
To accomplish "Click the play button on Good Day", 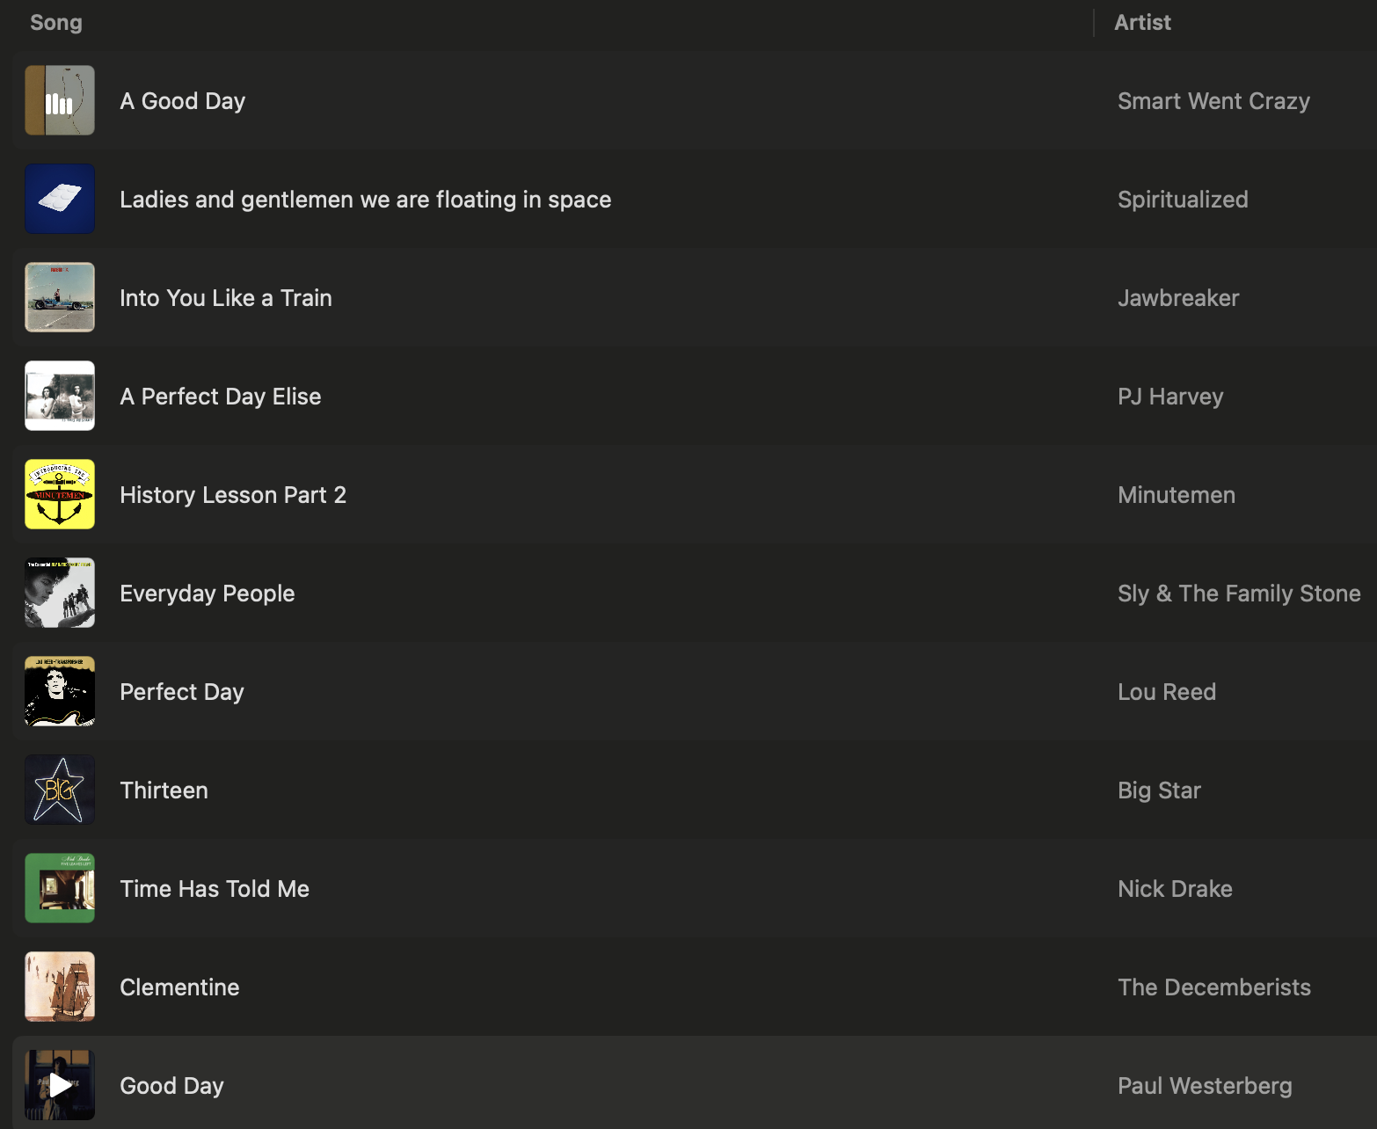I will point(60,1085).
